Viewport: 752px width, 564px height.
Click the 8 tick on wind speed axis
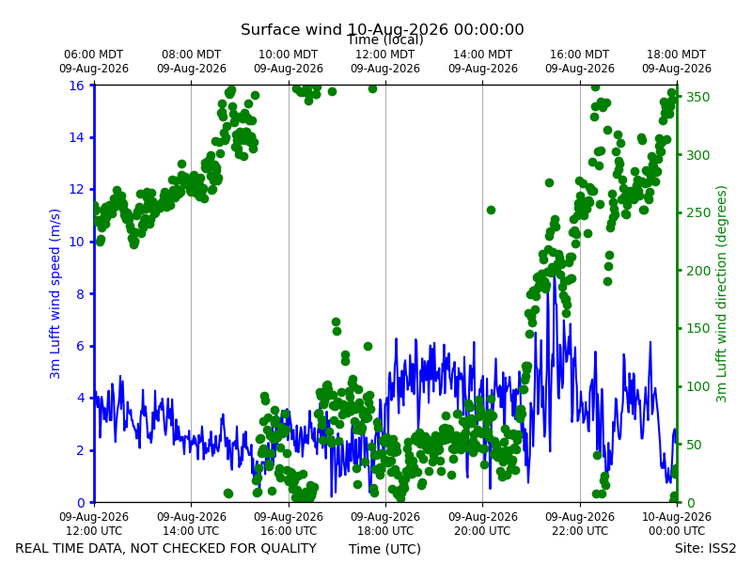(x=80, y=294)
